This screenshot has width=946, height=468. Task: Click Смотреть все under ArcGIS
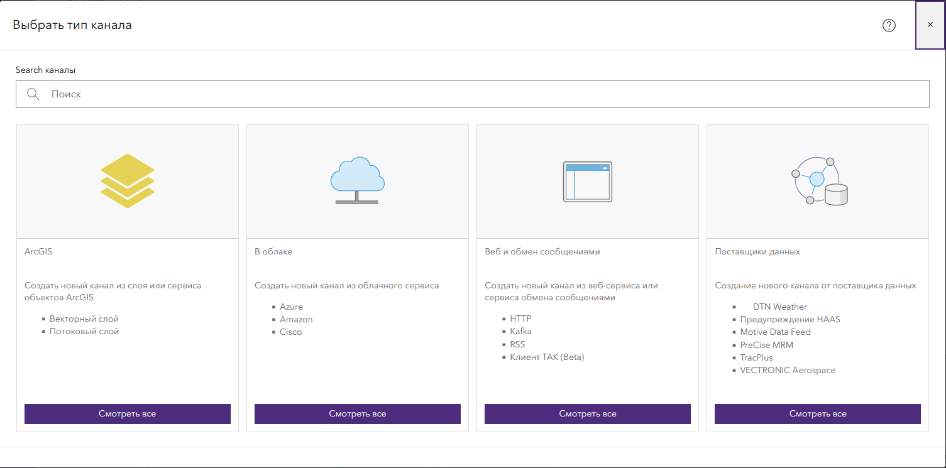click(128, 414)
